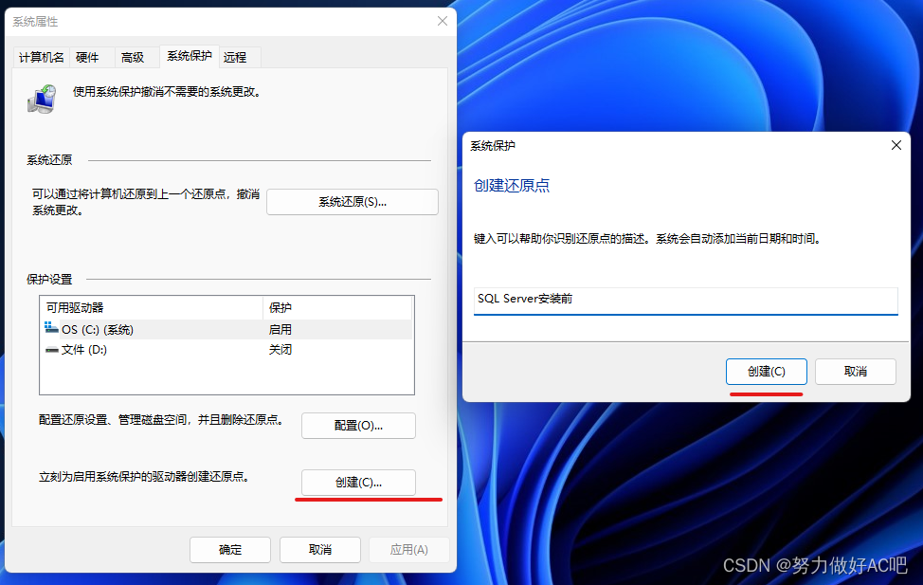The width and height of the screenshot is (923, 585).
Task: Click the 创建还原点 heading
Action: point(512,186)
